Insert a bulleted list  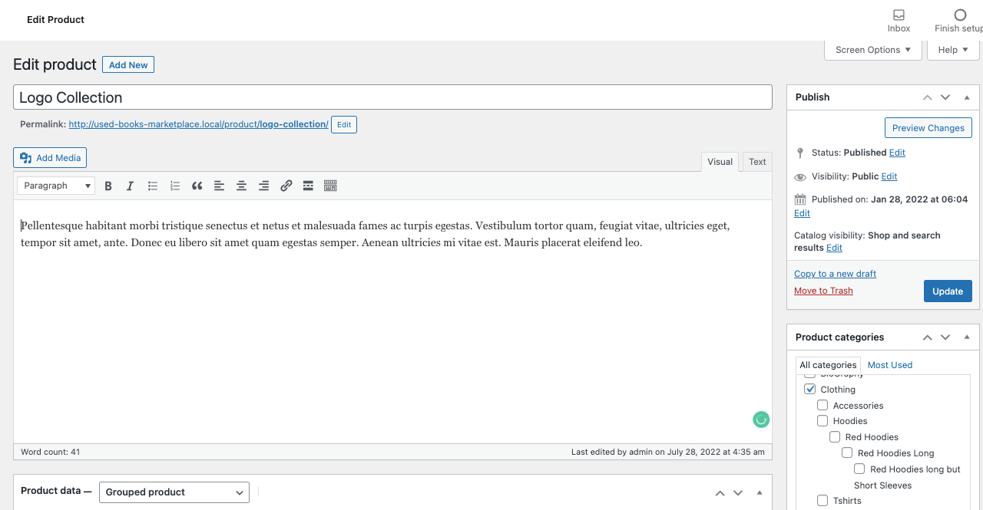(153, 186)
